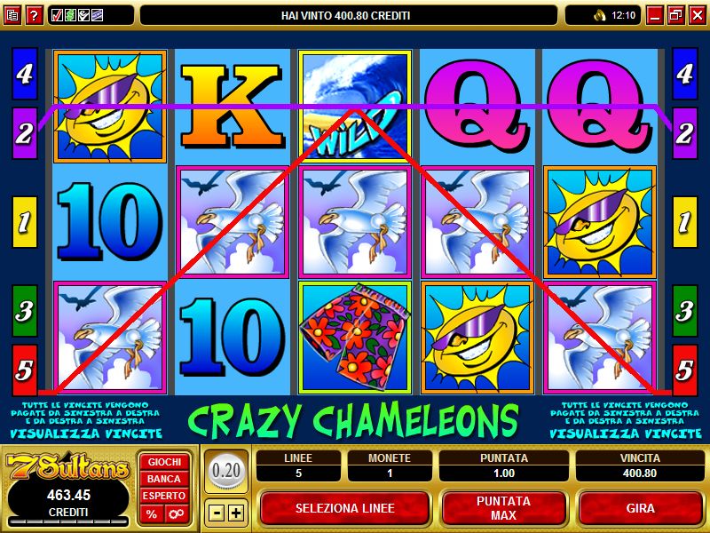Open help with the question mark icon

(34, 16)
